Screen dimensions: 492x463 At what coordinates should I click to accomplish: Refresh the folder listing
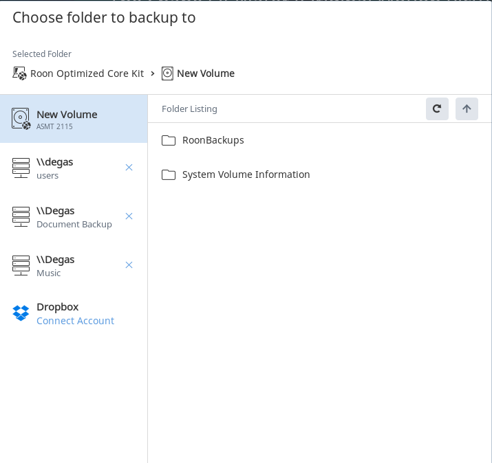click(x=437, y=109)
